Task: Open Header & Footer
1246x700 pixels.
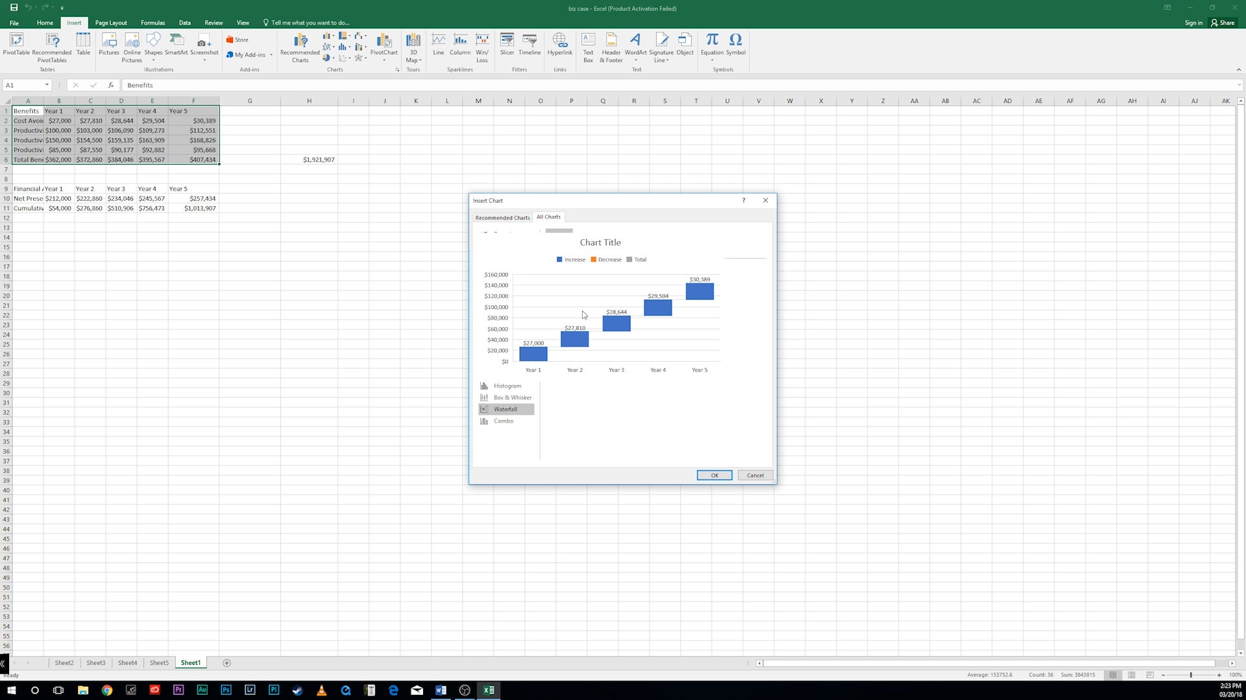Action: pyautogui.click(x=611, y=48)
